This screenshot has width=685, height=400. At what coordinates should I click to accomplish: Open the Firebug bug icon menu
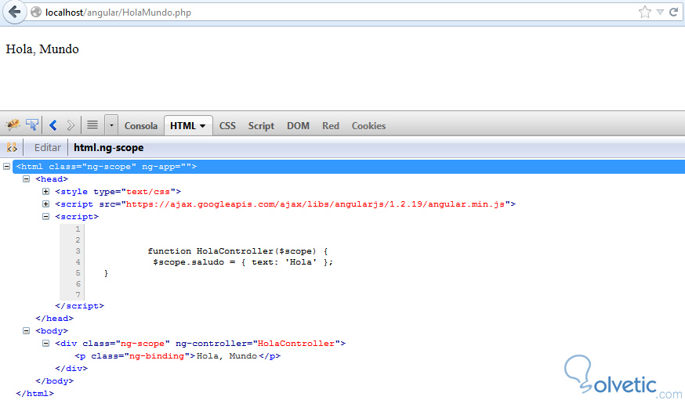click(x=13, y=125)
